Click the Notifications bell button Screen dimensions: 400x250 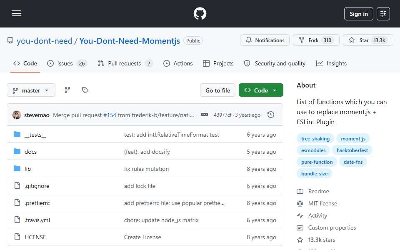pyautogui.click(x=265, y=40)
